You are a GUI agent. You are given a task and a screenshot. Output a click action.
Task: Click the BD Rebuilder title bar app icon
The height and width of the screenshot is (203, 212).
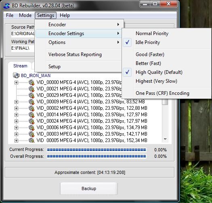pos(7,6)
